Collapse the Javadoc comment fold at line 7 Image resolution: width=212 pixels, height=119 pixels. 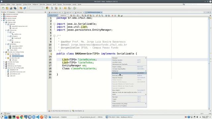pos(54,36)
